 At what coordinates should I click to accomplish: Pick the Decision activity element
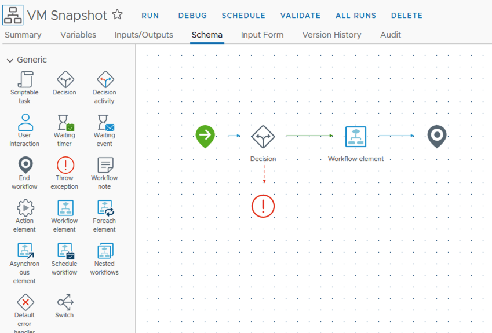click(104, 80)
